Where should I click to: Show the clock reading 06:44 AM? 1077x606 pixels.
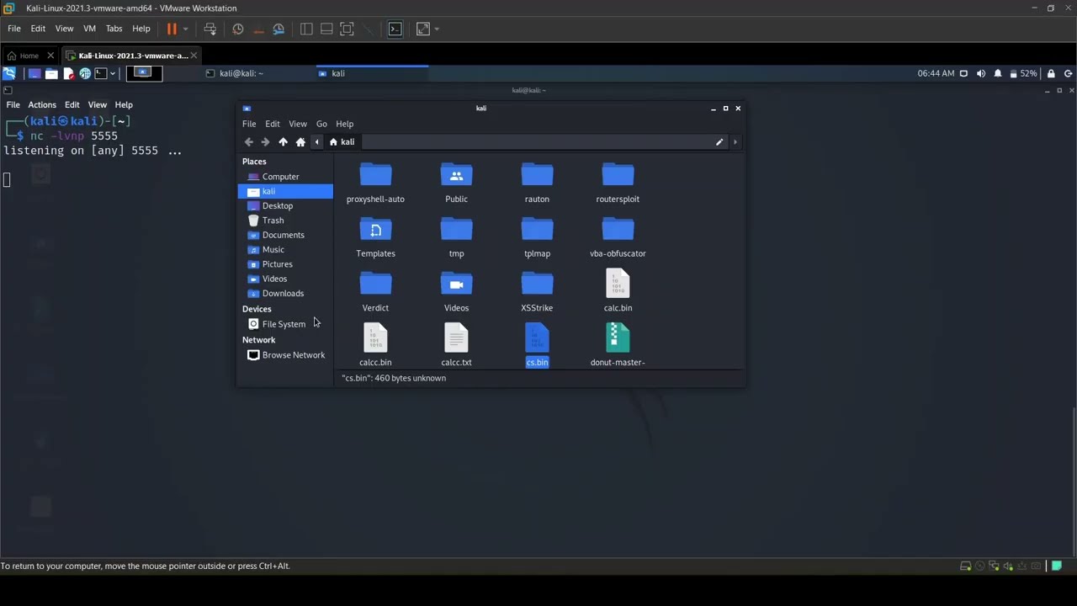pos(936,73)
